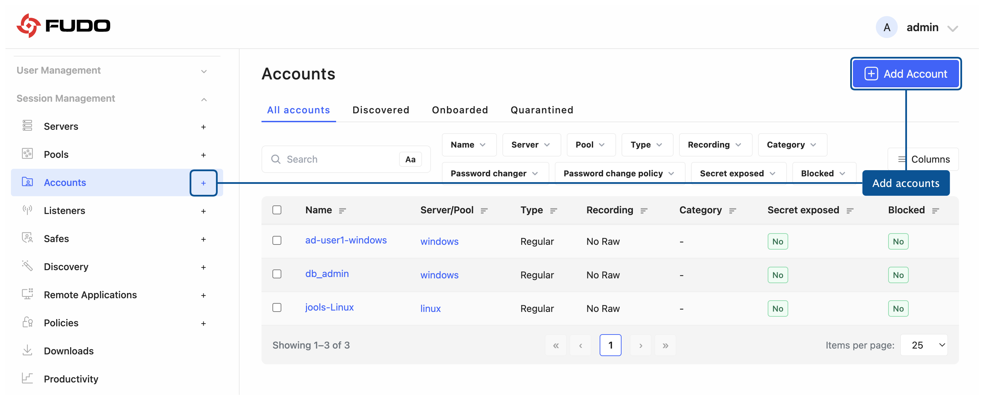Click the Policies plus icon
Viewport: 984px width, 403px height.
point(203,323)
